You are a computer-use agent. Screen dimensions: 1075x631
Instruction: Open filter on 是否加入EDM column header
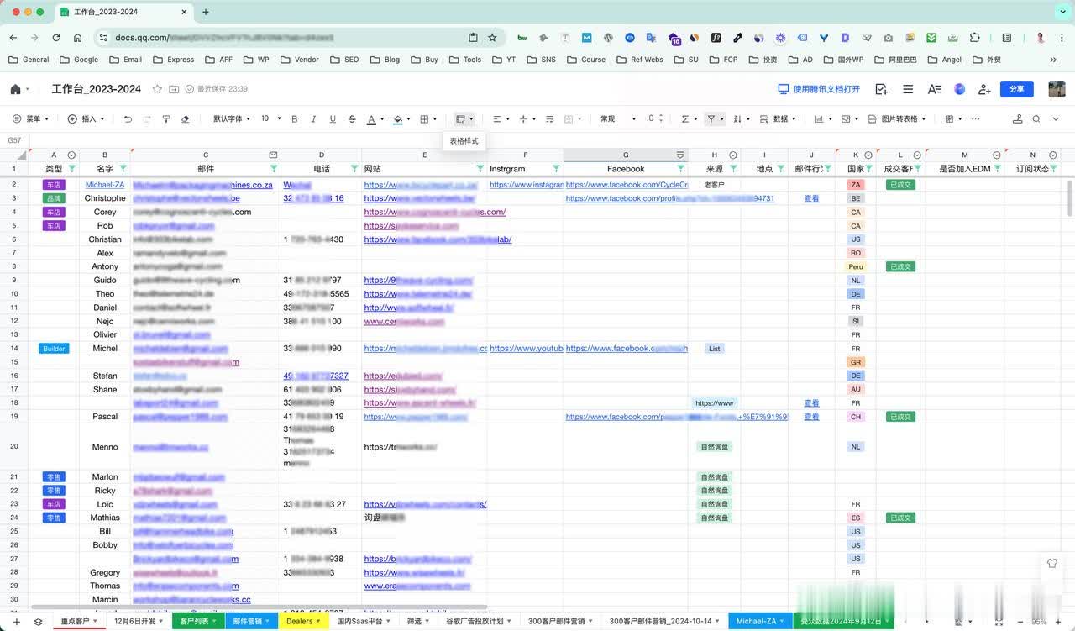point(998,169)
